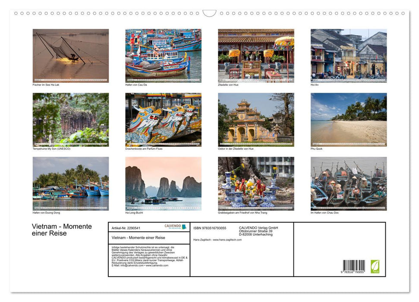Open the Im Hafen von Chau Doc photo
Image resolution: width=419 pixels, height=302 pixels.
click(x=349, y=184)
